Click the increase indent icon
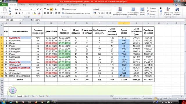This screenshot has width=186, height=104. coord(59,13)
